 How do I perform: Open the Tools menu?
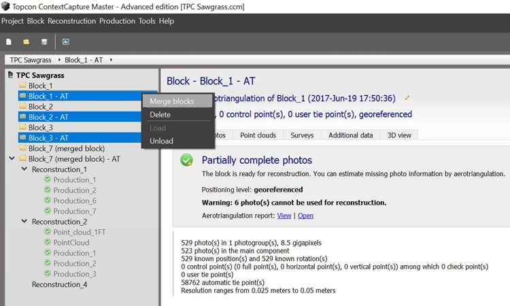(147, 21)
